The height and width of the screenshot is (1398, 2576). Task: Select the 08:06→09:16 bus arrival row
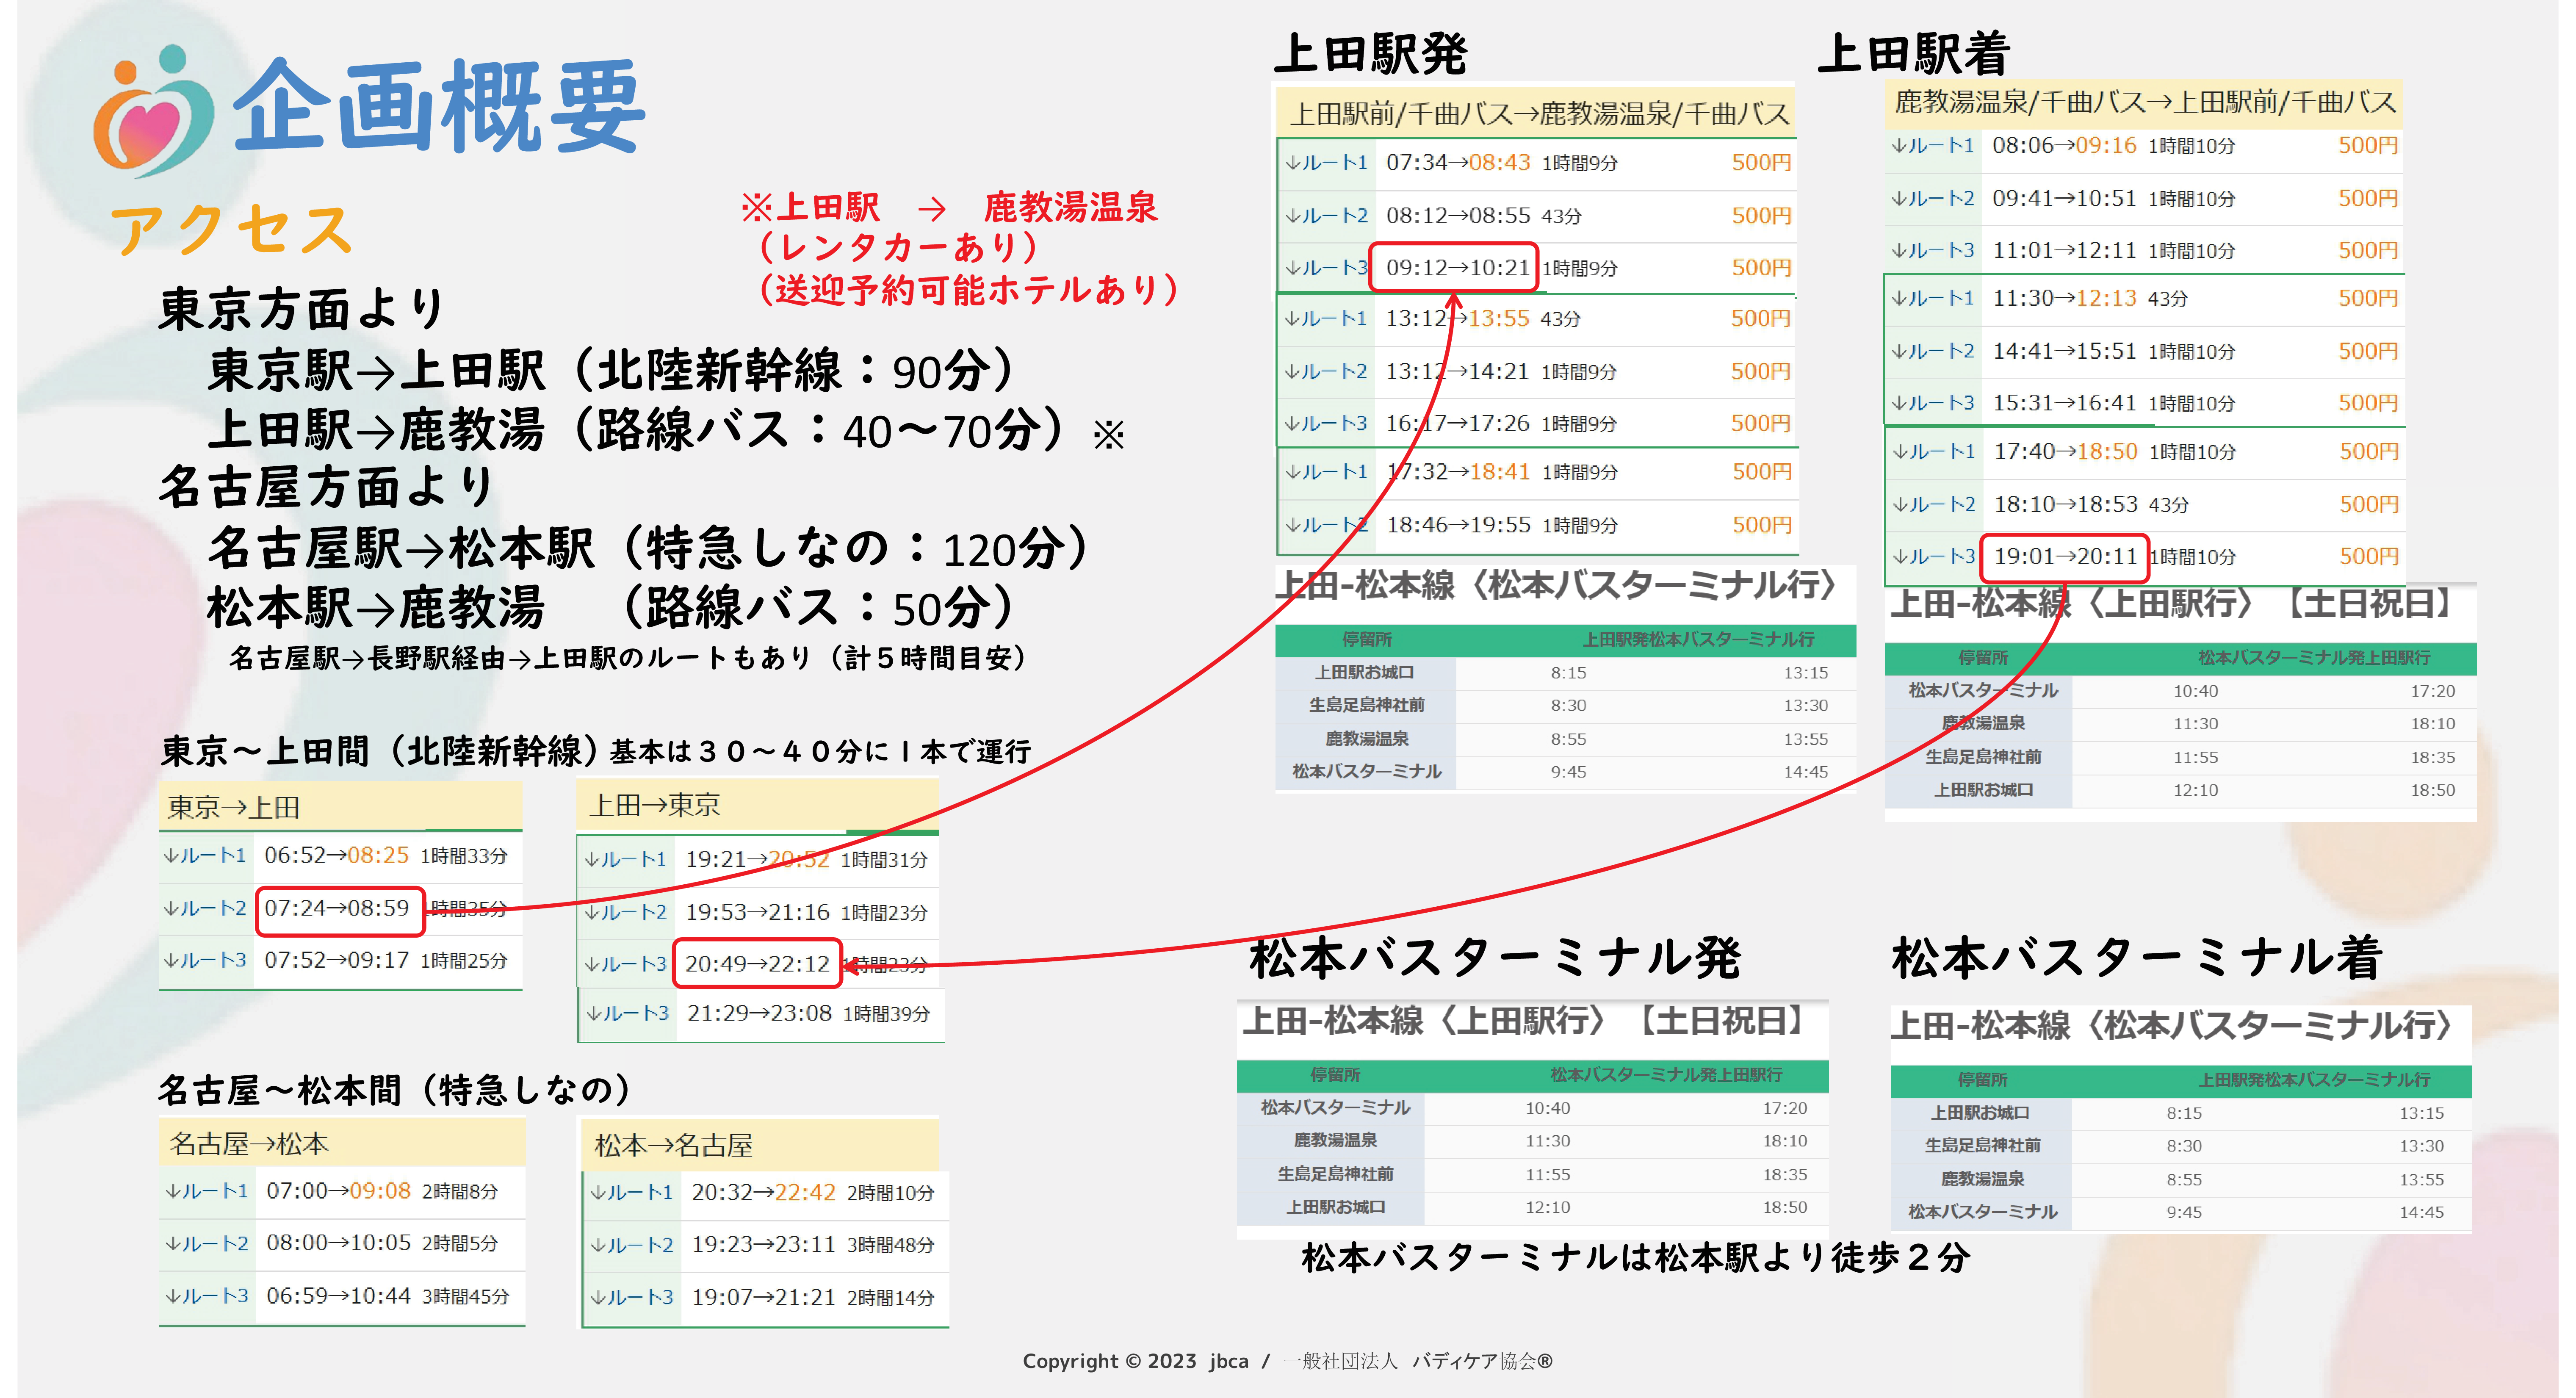[x=2145, y=146]
